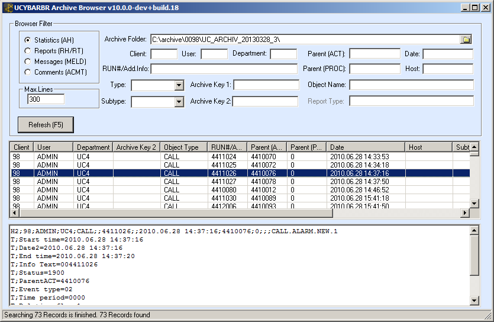
Task: Click table scroll down arrow
Action: coord(474,204)
